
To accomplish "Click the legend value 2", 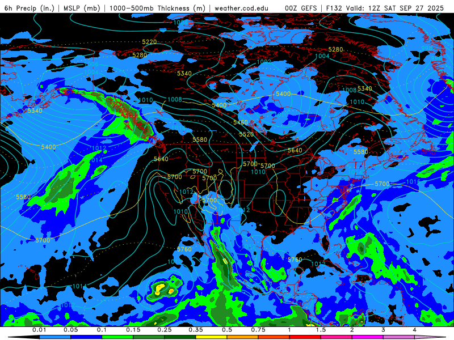I will [352, 330].
